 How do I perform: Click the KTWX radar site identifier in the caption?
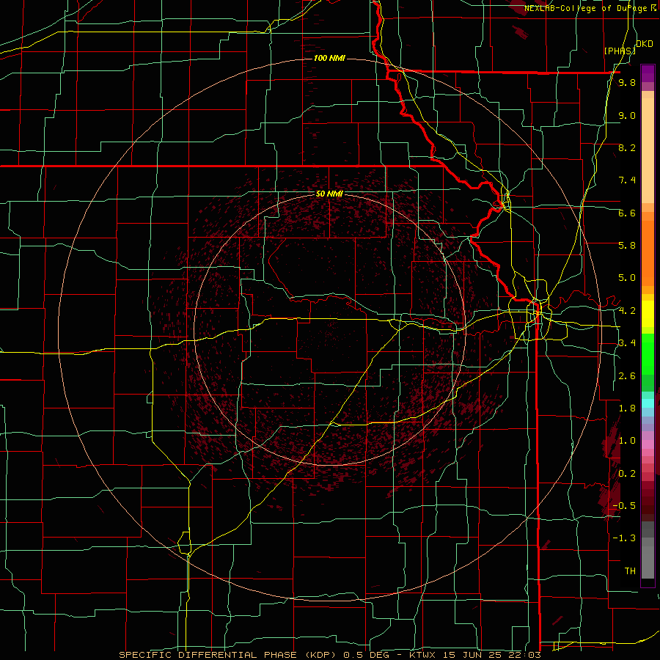[423, 655]
